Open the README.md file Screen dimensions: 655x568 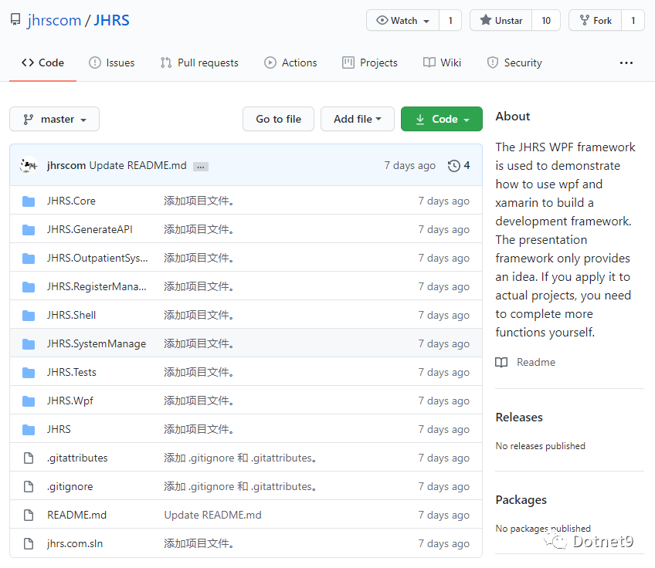click(77, 515)
